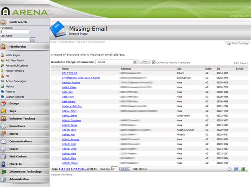
Task: Sort the table by the E-Mail column
Action: (240, 69)
